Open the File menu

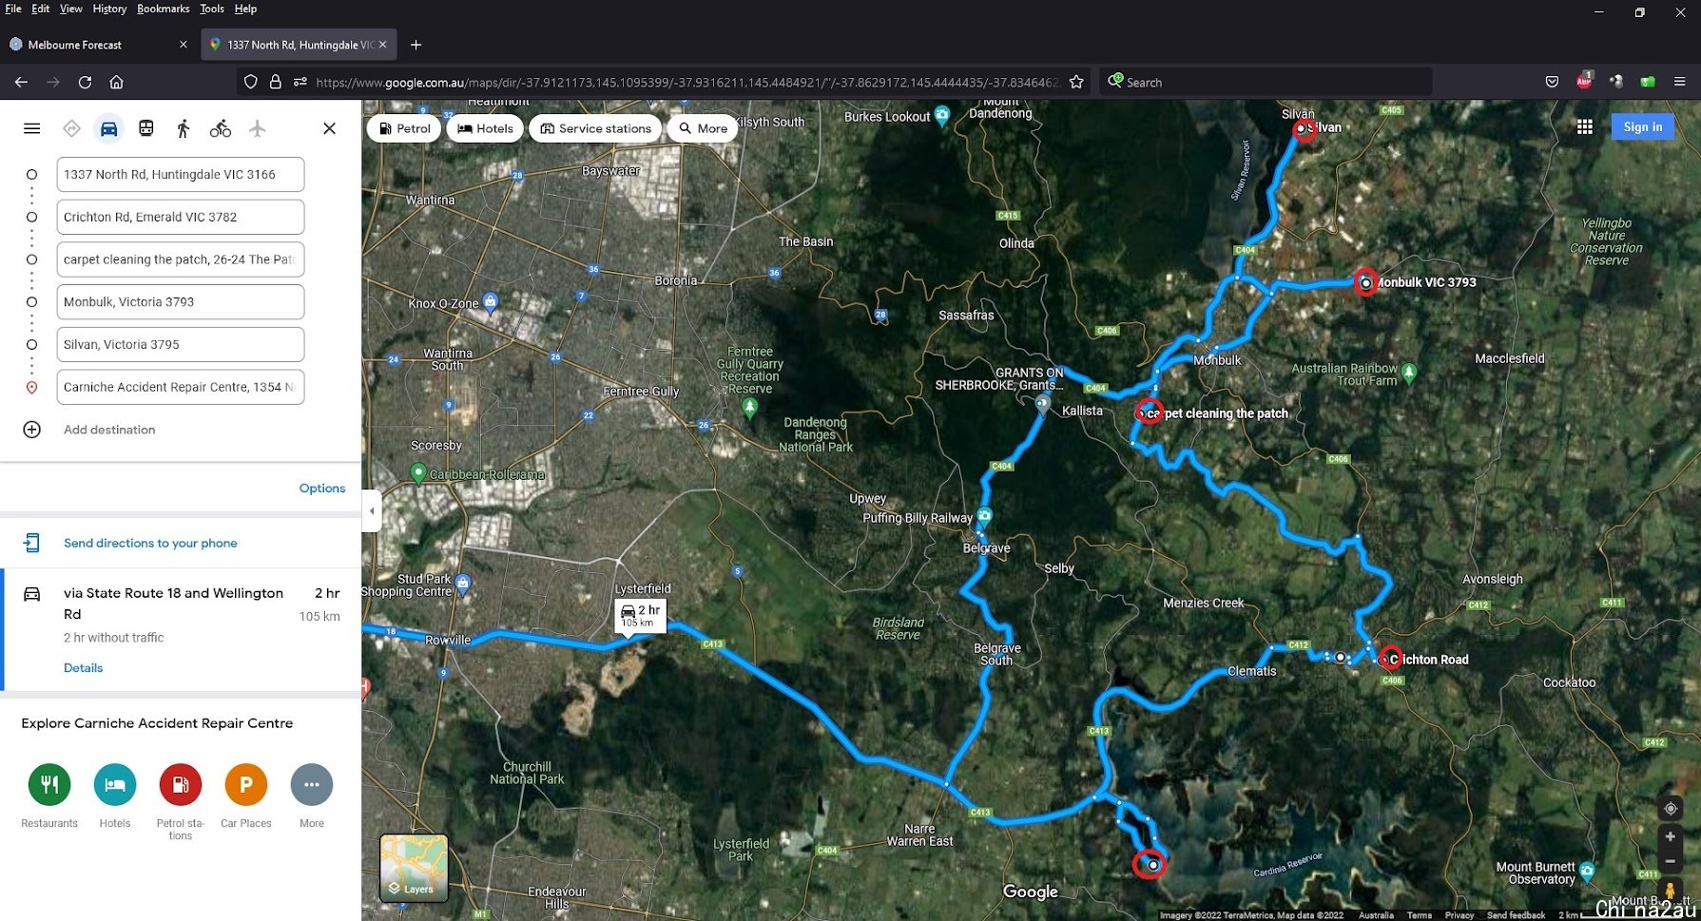click(13, 9)
